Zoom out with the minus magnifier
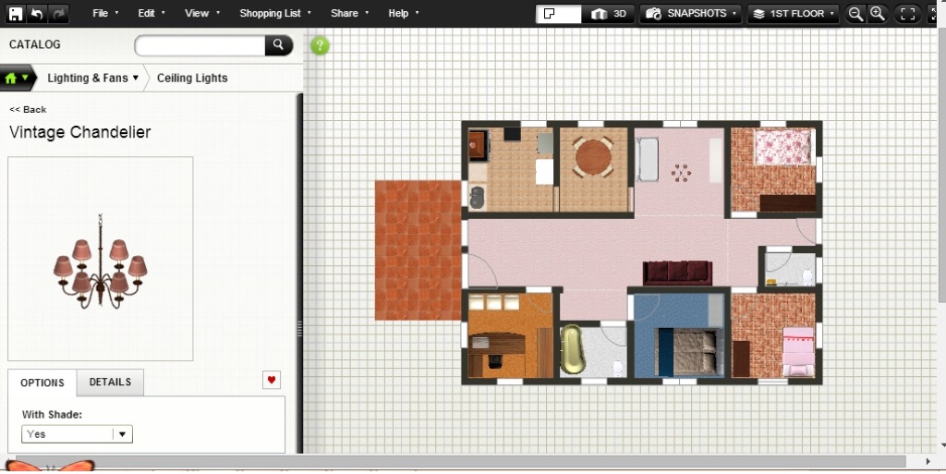946x474 pixels. pyautogui.click(x=855, y=14)
